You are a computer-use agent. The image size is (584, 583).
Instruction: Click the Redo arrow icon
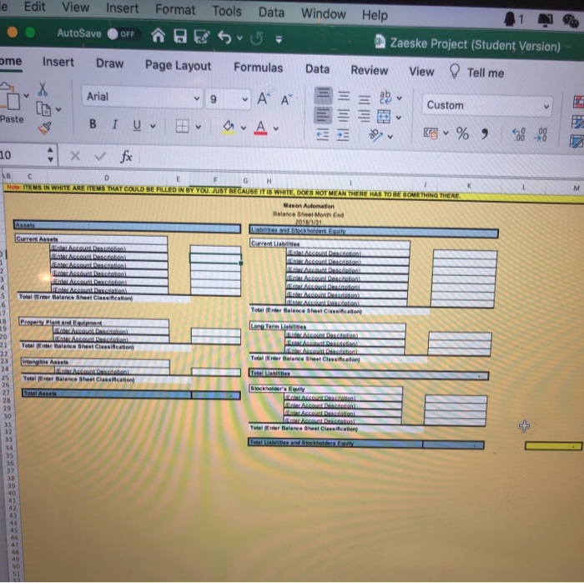coord(257,38)
